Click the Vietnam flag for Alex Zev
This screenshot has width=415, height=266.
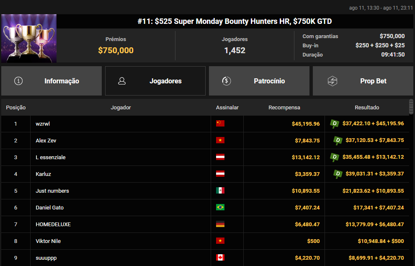(x=220, y=140)
